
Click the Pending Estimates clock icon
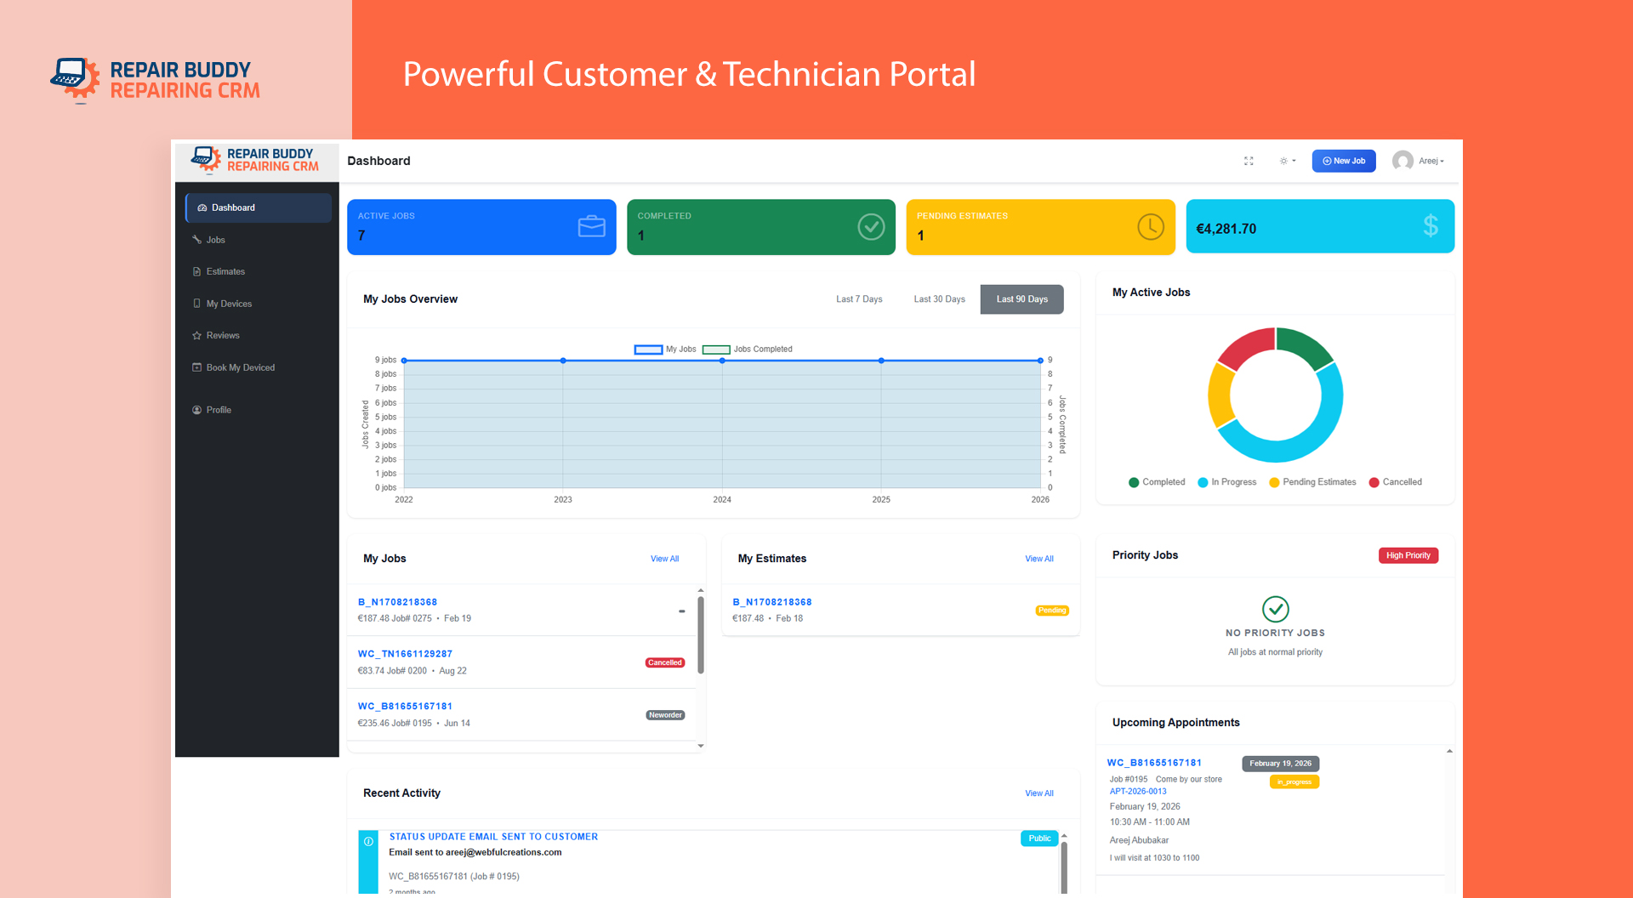1150,227
